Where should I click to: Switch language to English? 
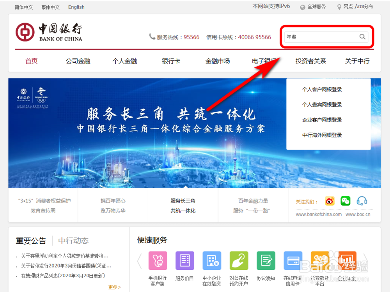tap(76, 7)
